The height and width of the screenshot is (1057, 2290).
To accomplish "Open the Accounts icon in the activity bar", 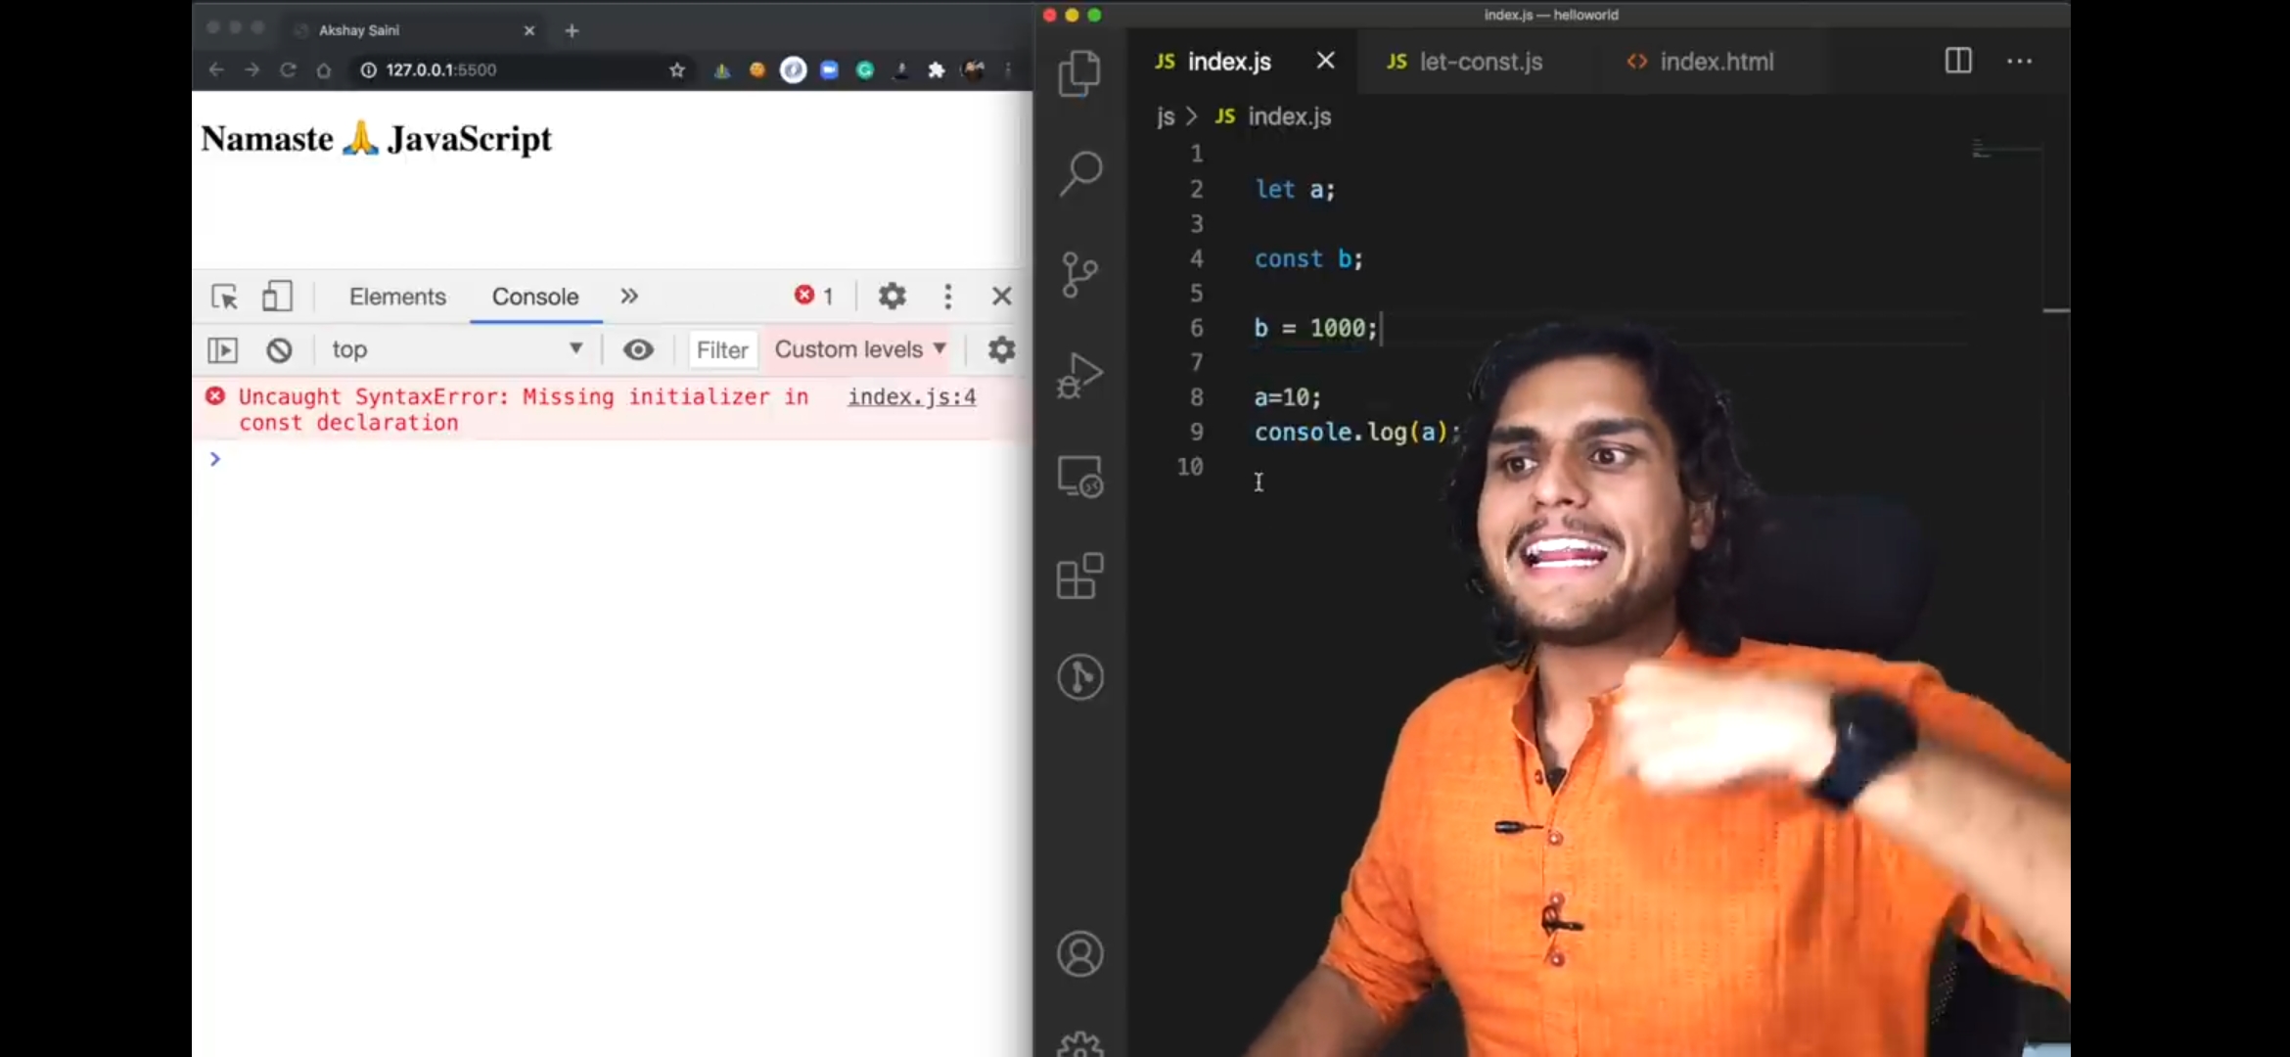I will 1079,954.
